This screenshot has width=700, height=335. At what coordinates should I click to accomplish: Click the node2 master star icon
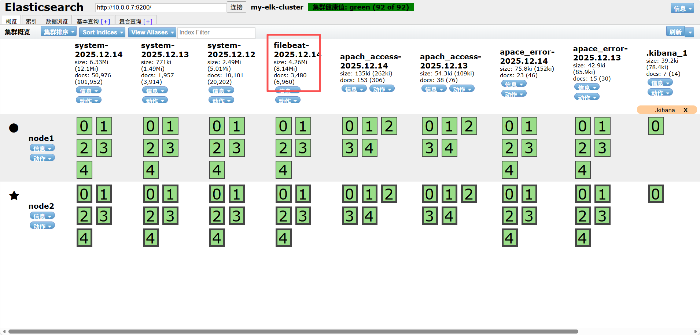[x=14, y=196]
